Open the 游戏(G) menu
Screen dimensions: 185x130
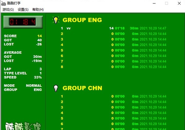pos(8,10)
